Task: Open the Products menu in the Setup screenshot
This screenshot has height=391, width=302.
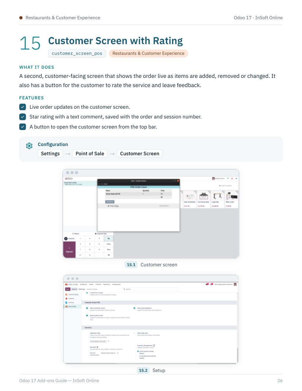Action: pos(98,284)
